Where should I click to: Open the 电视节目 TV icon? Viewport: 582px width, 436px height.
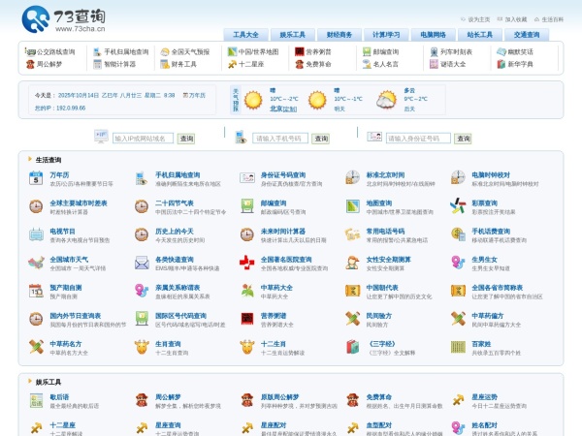pos(36,234)
